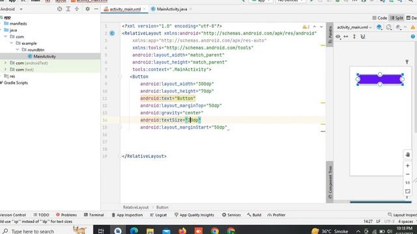Click the night mode selector icon

point(398,27)
